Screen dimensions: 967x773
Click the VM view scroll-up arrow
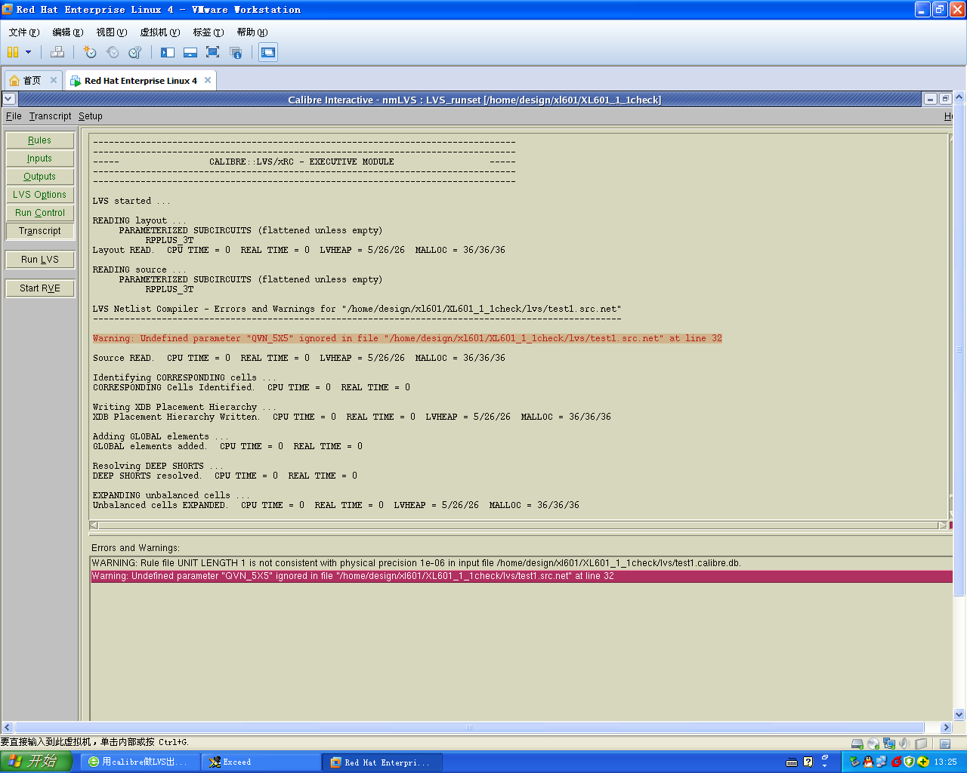point(959,97)
